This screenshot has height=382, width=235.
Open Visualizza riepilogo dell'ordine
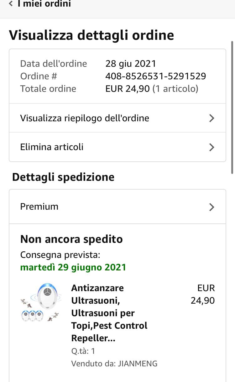click(x=85, y=118)
